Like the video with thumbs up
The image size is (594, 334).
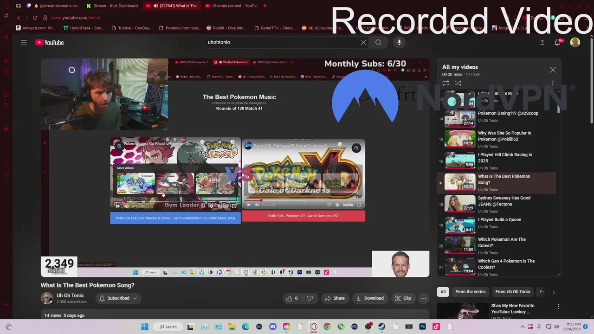pos(292,298)
